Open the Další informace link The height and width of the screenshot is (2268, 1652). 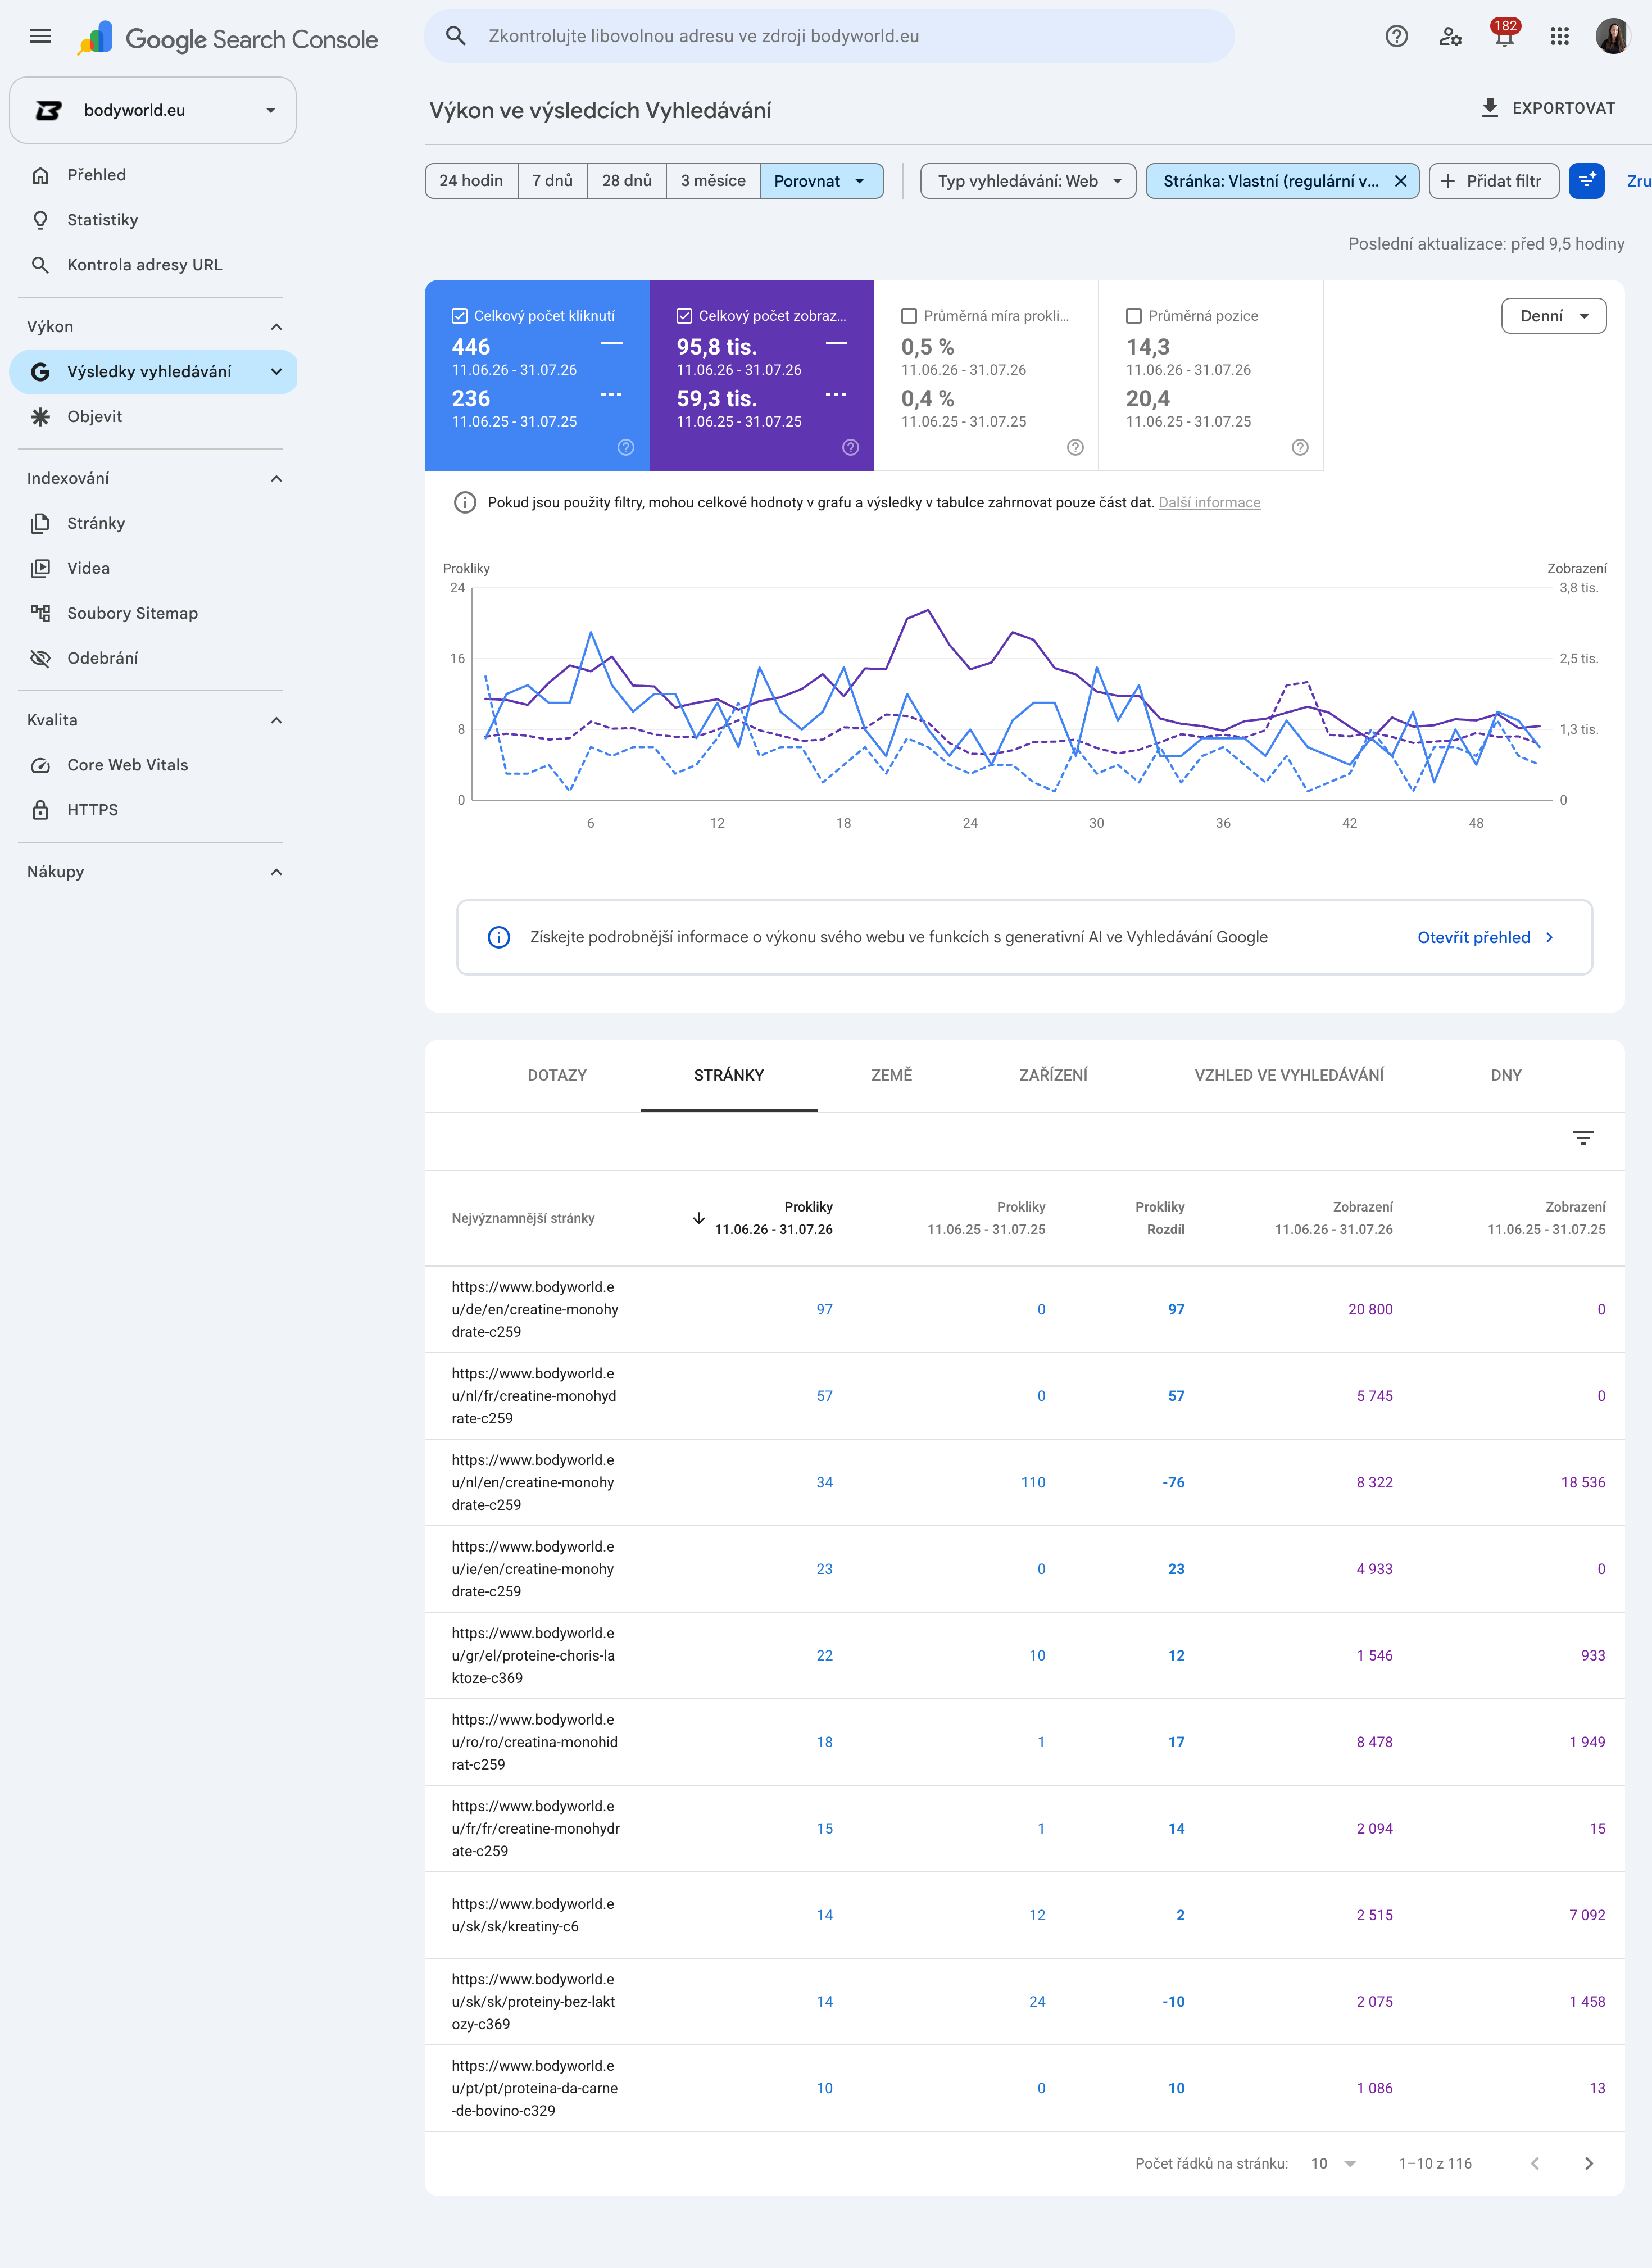(1209, 503)
